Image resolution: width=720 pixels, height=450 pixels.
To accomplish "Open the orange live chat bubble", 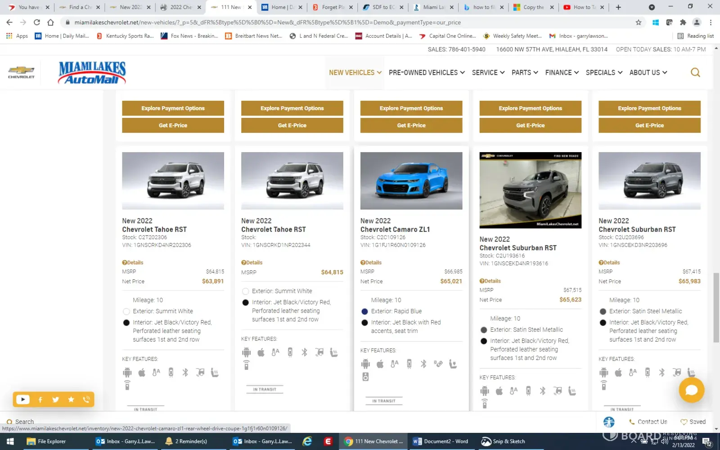I will 691,390.
